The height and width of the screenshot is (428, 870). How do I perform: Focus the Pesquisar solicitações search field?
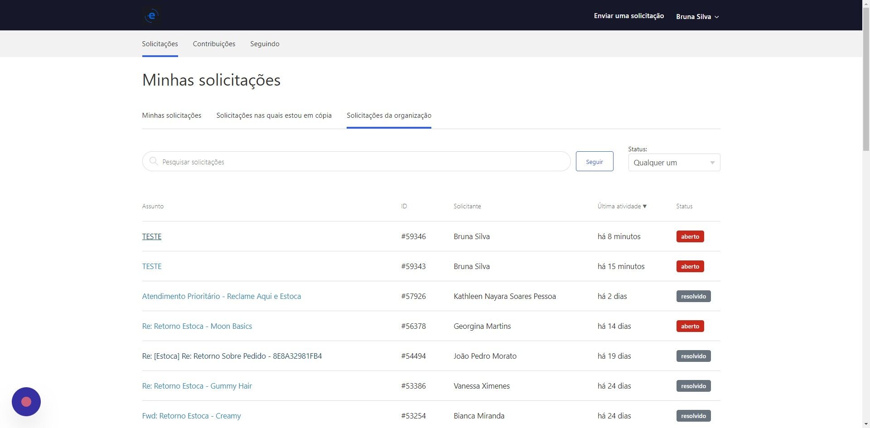click(x=362, y=162)
